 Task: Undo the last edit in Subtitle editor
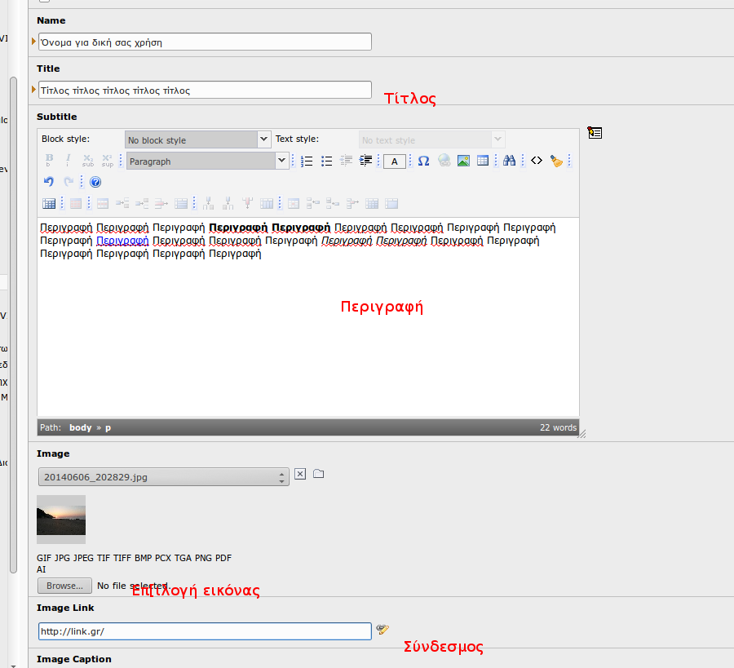coord(48,182)
